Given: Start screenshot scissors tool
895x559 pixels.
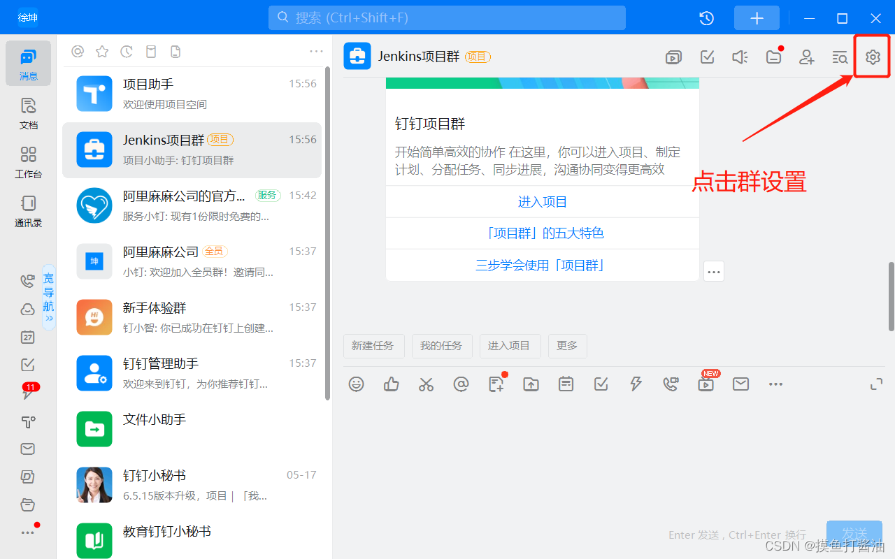Looking at the screenshot, I should click(x=426, y=384).
